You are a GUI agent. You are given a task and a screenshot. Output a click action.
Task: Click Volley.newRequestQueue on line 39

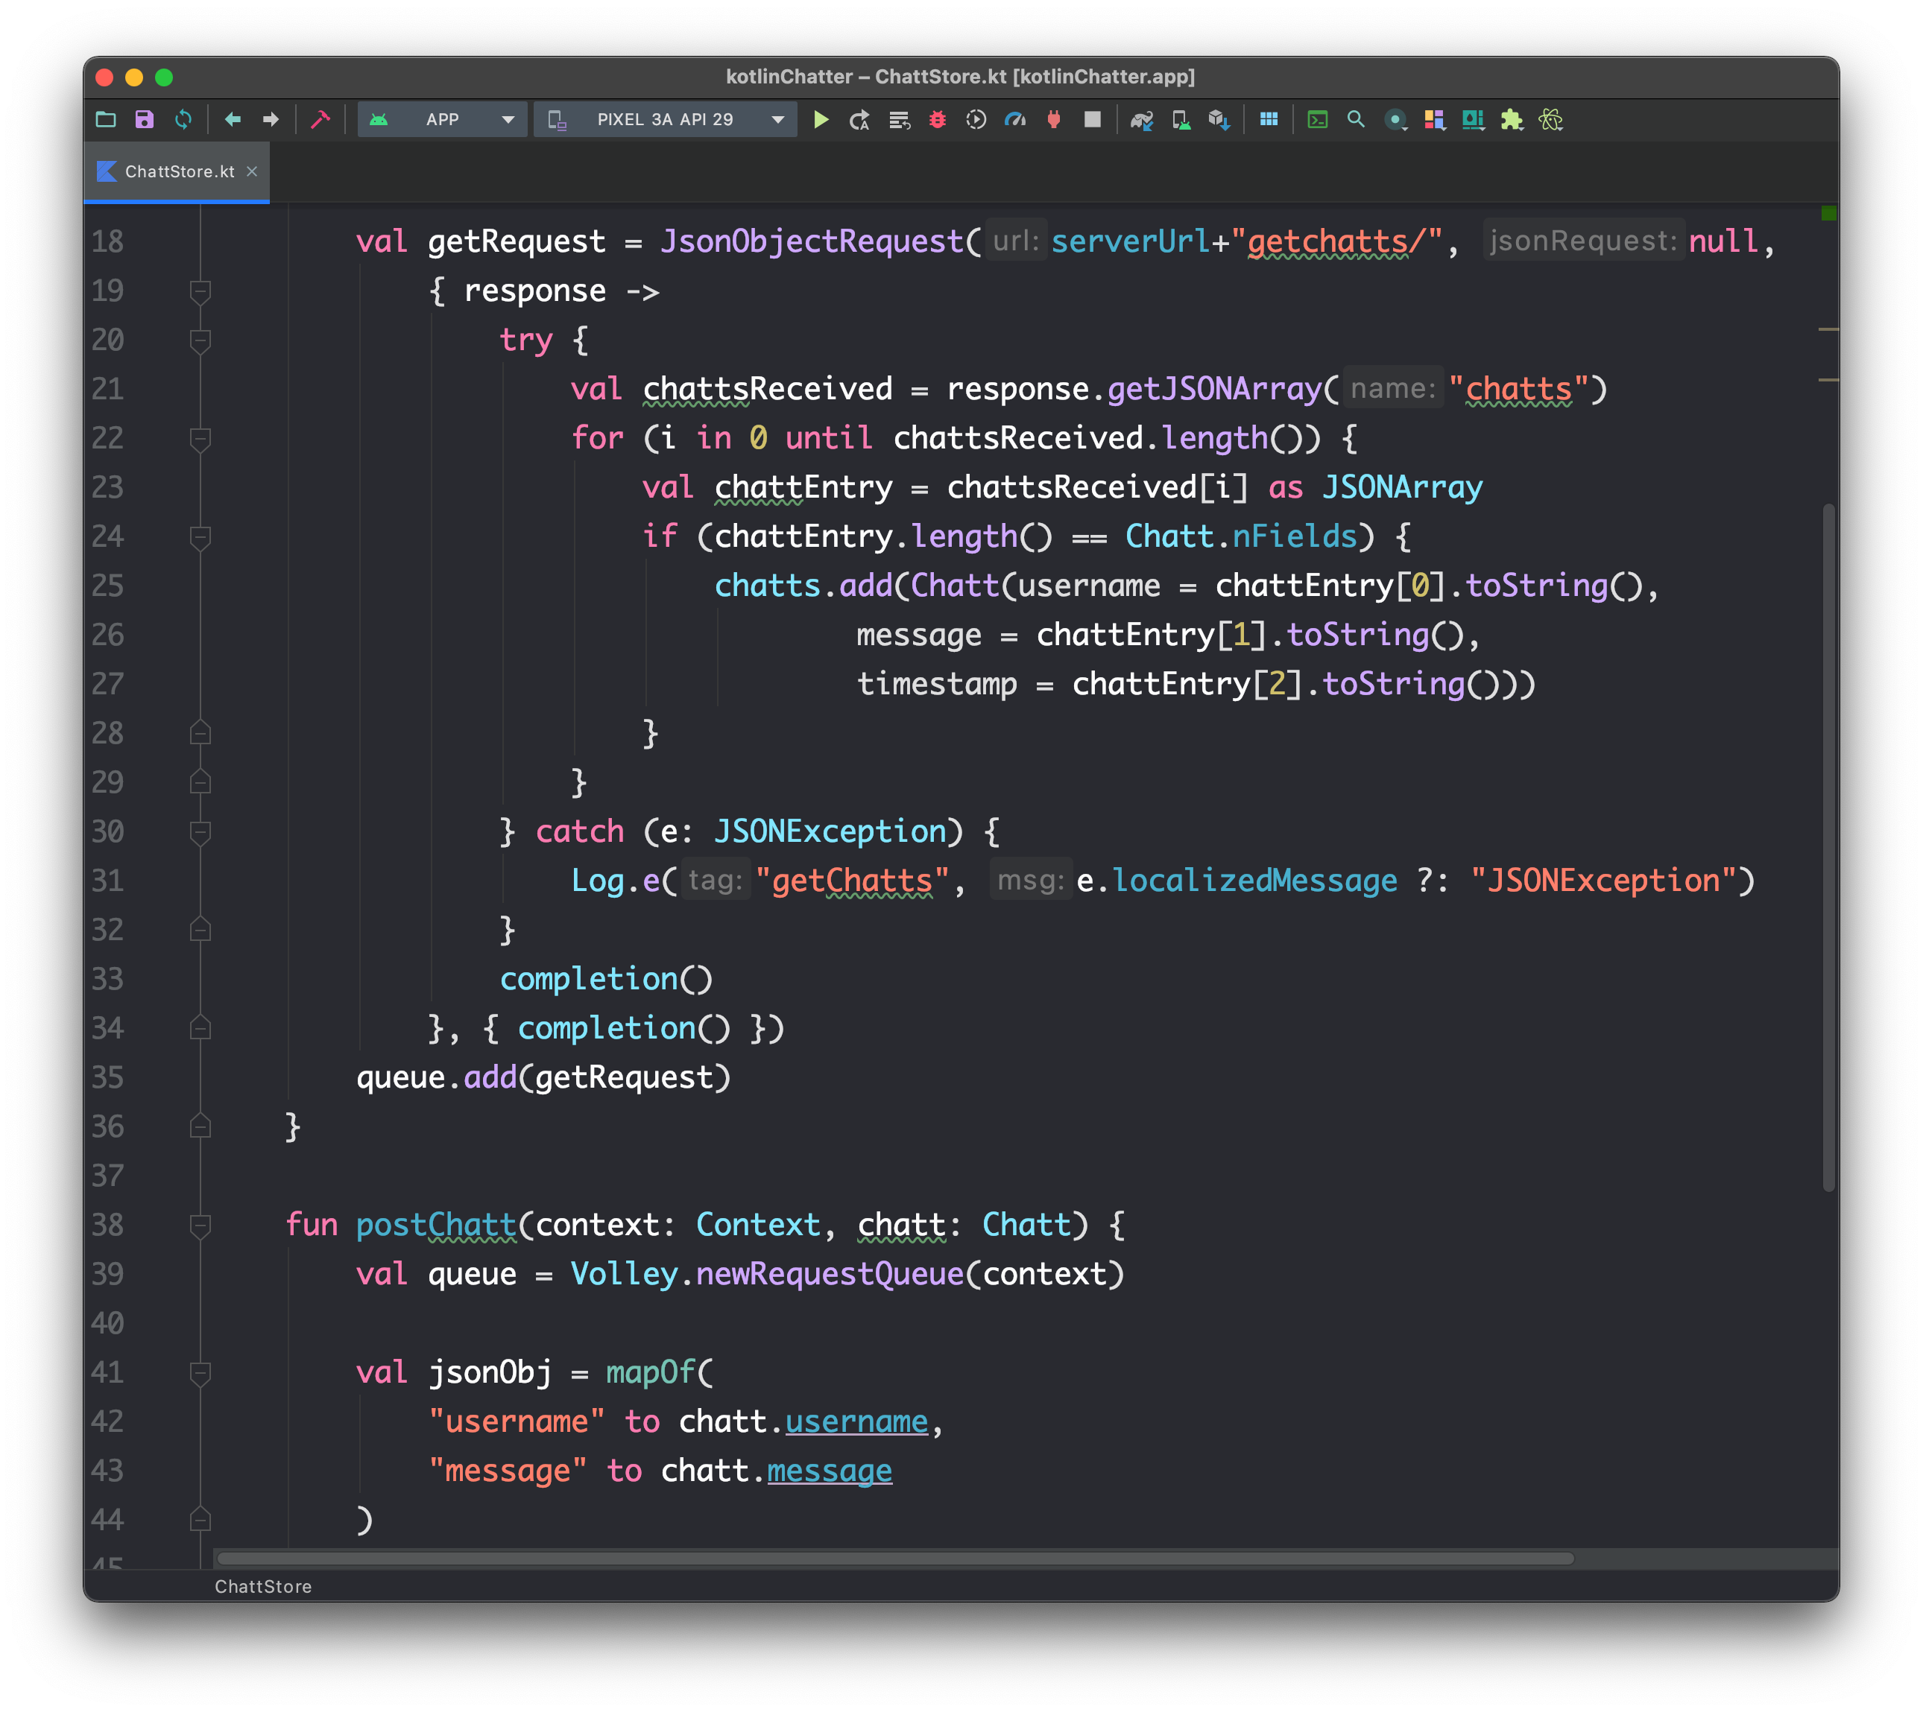coord(767,1275)
